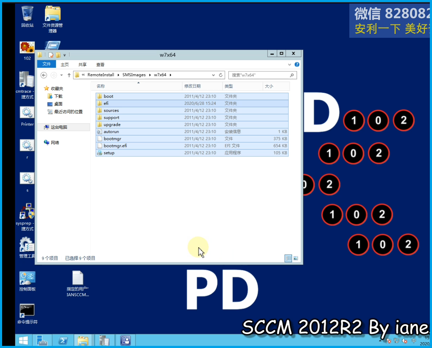Viewport: 432px width, 348px height.
Task: Switch to large icons view layout
Action: (295, 258)
